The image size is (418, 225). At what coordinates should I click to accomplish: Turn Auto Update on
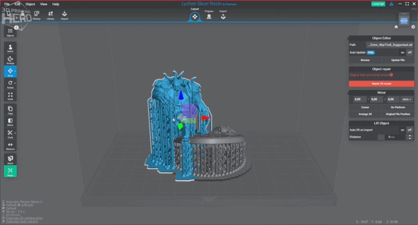(x=402, y=52)
